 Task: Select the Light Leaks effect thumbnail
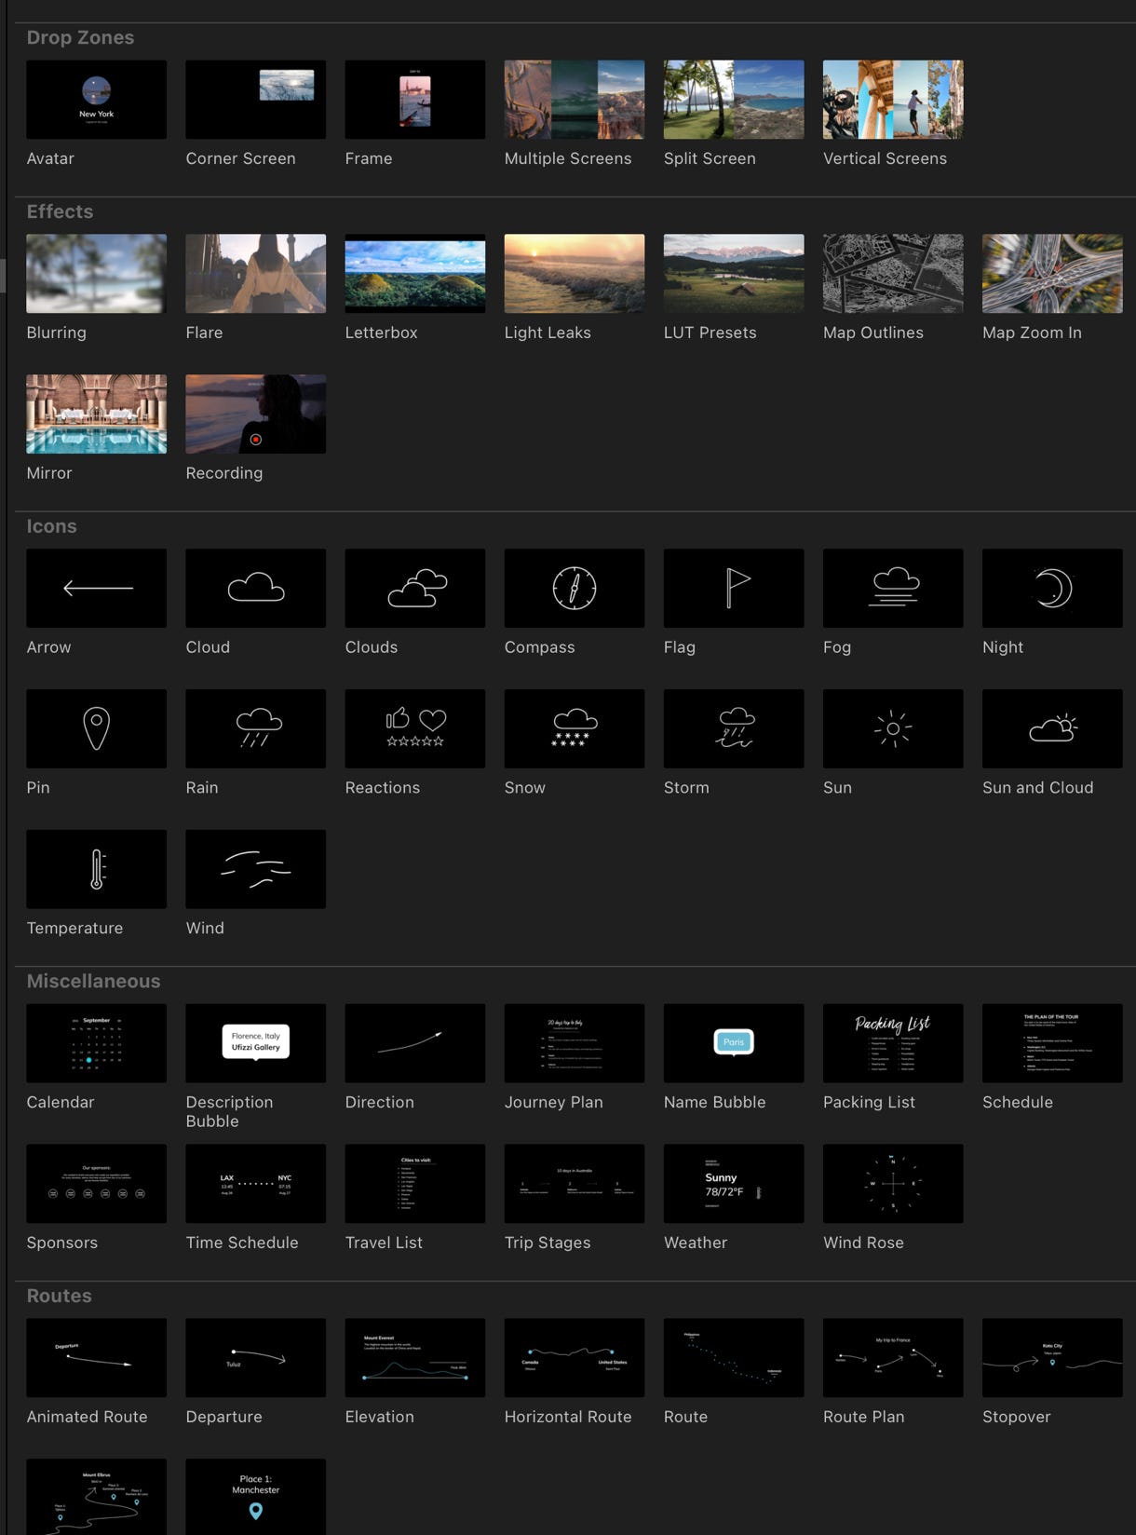[574, 273]
